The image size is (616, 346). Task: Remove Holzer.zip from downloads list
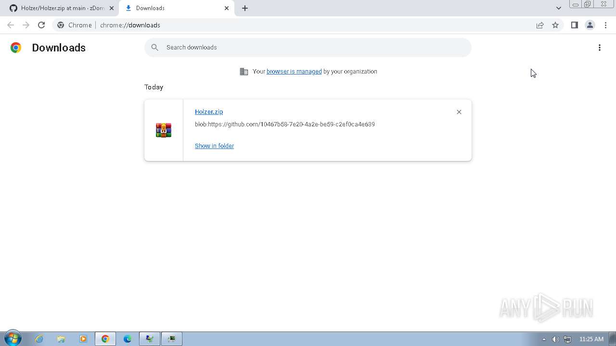coord(459,112)
